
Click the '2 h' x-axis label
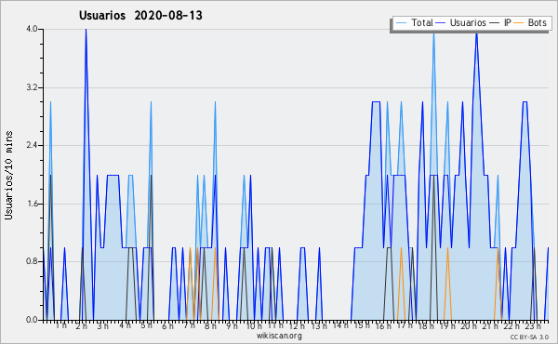pos(82,325)
